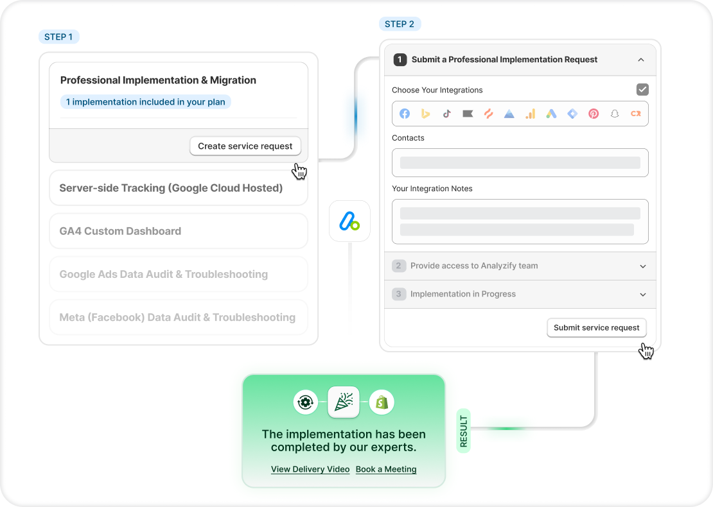Image resolution: width=713 pixels, height=507 pixels.
Task: Click the 'Your Integration Notes' label
Action: pos(432,189)
